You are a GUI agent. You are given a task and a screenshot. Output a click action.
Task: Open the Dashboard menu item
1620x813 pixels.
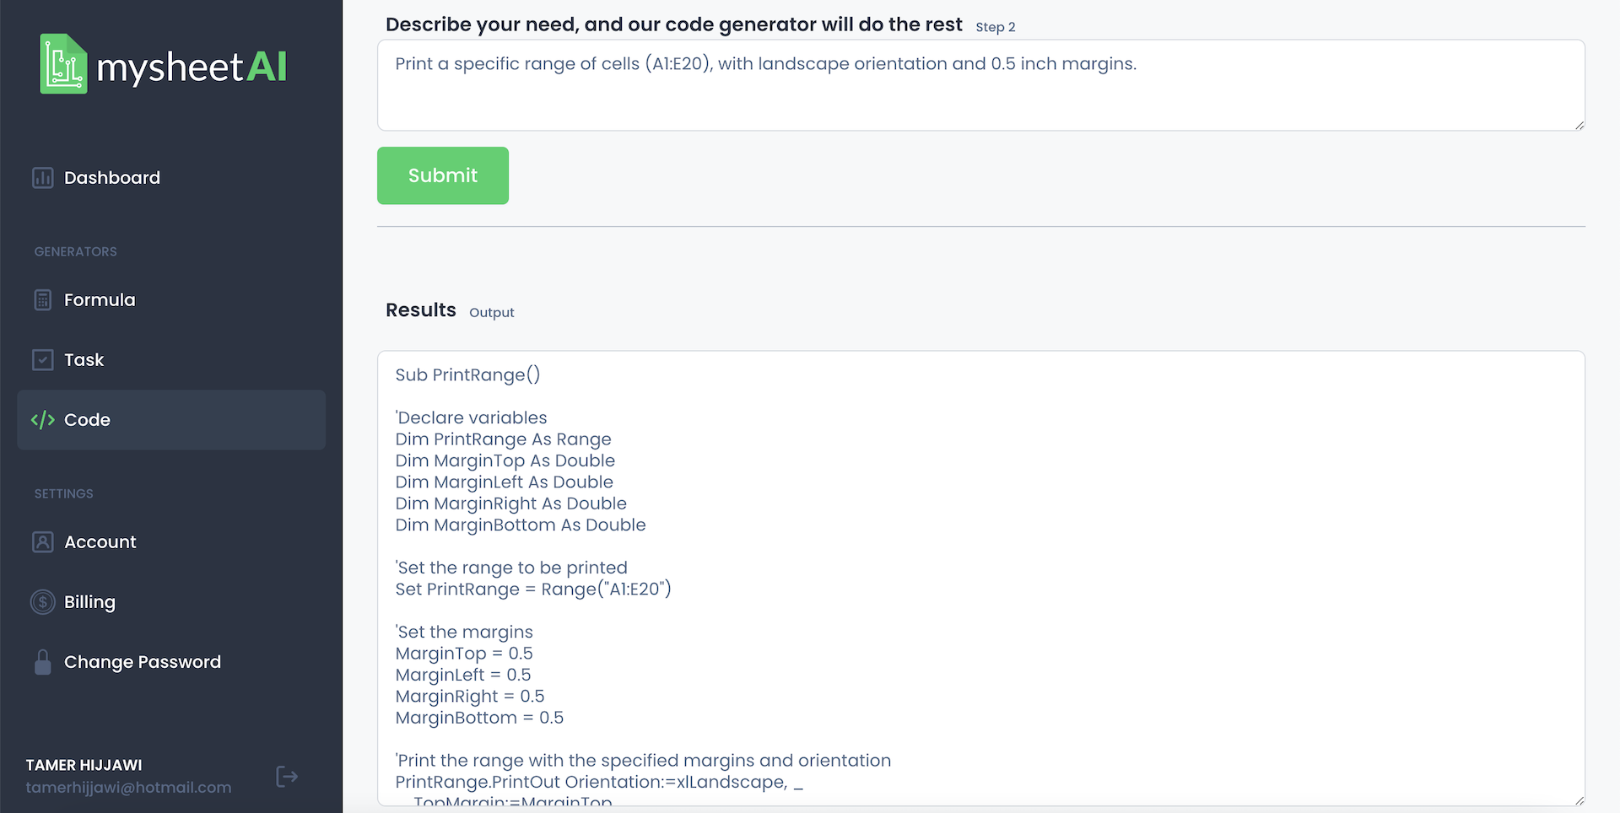(x=112, y=178)
